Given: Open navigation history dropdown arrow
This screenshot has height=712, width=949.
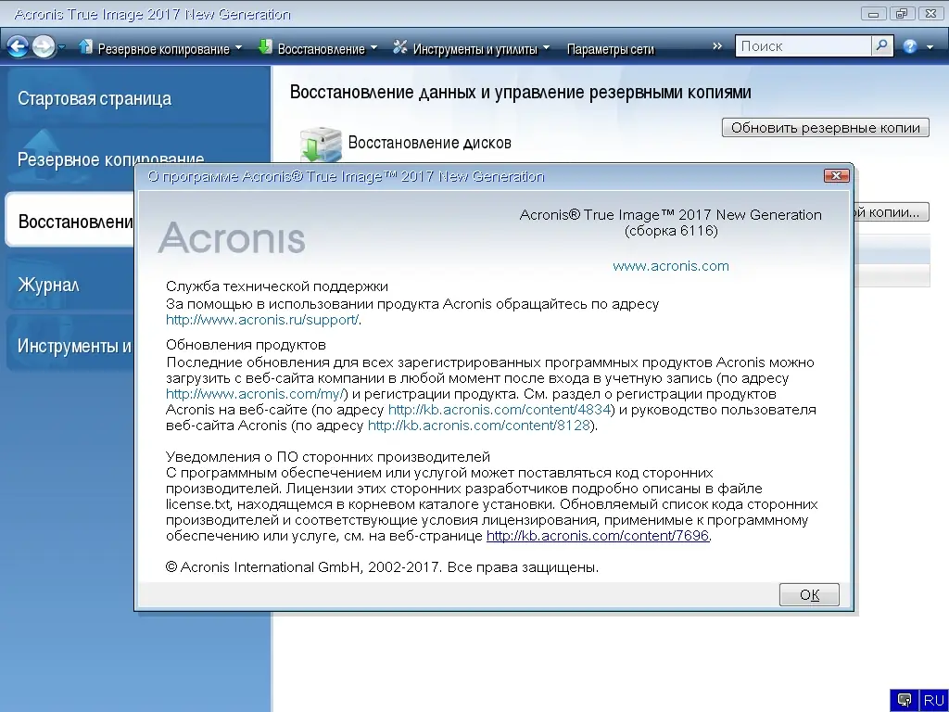Looking at the screenshot, I should click(x=61, y=46).
